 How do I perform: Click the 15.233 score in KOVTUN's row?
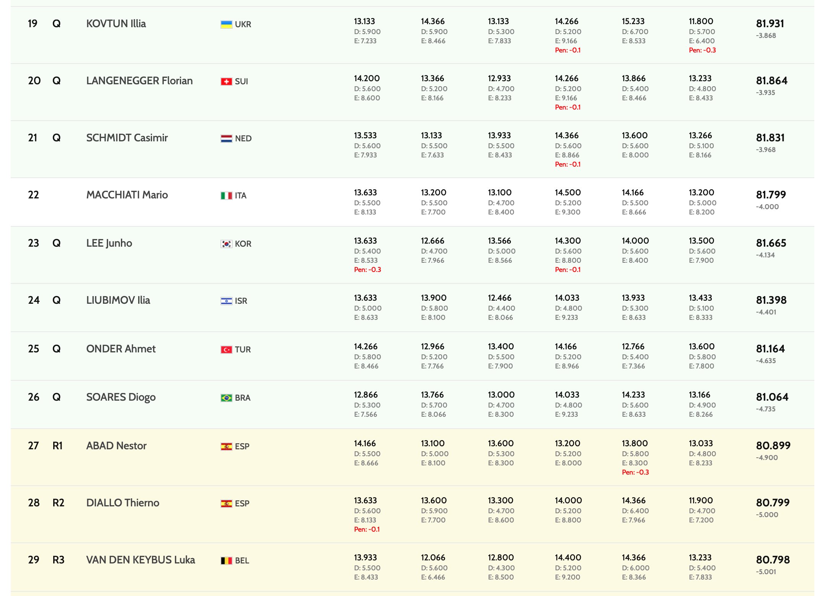(x=633, y=21)
